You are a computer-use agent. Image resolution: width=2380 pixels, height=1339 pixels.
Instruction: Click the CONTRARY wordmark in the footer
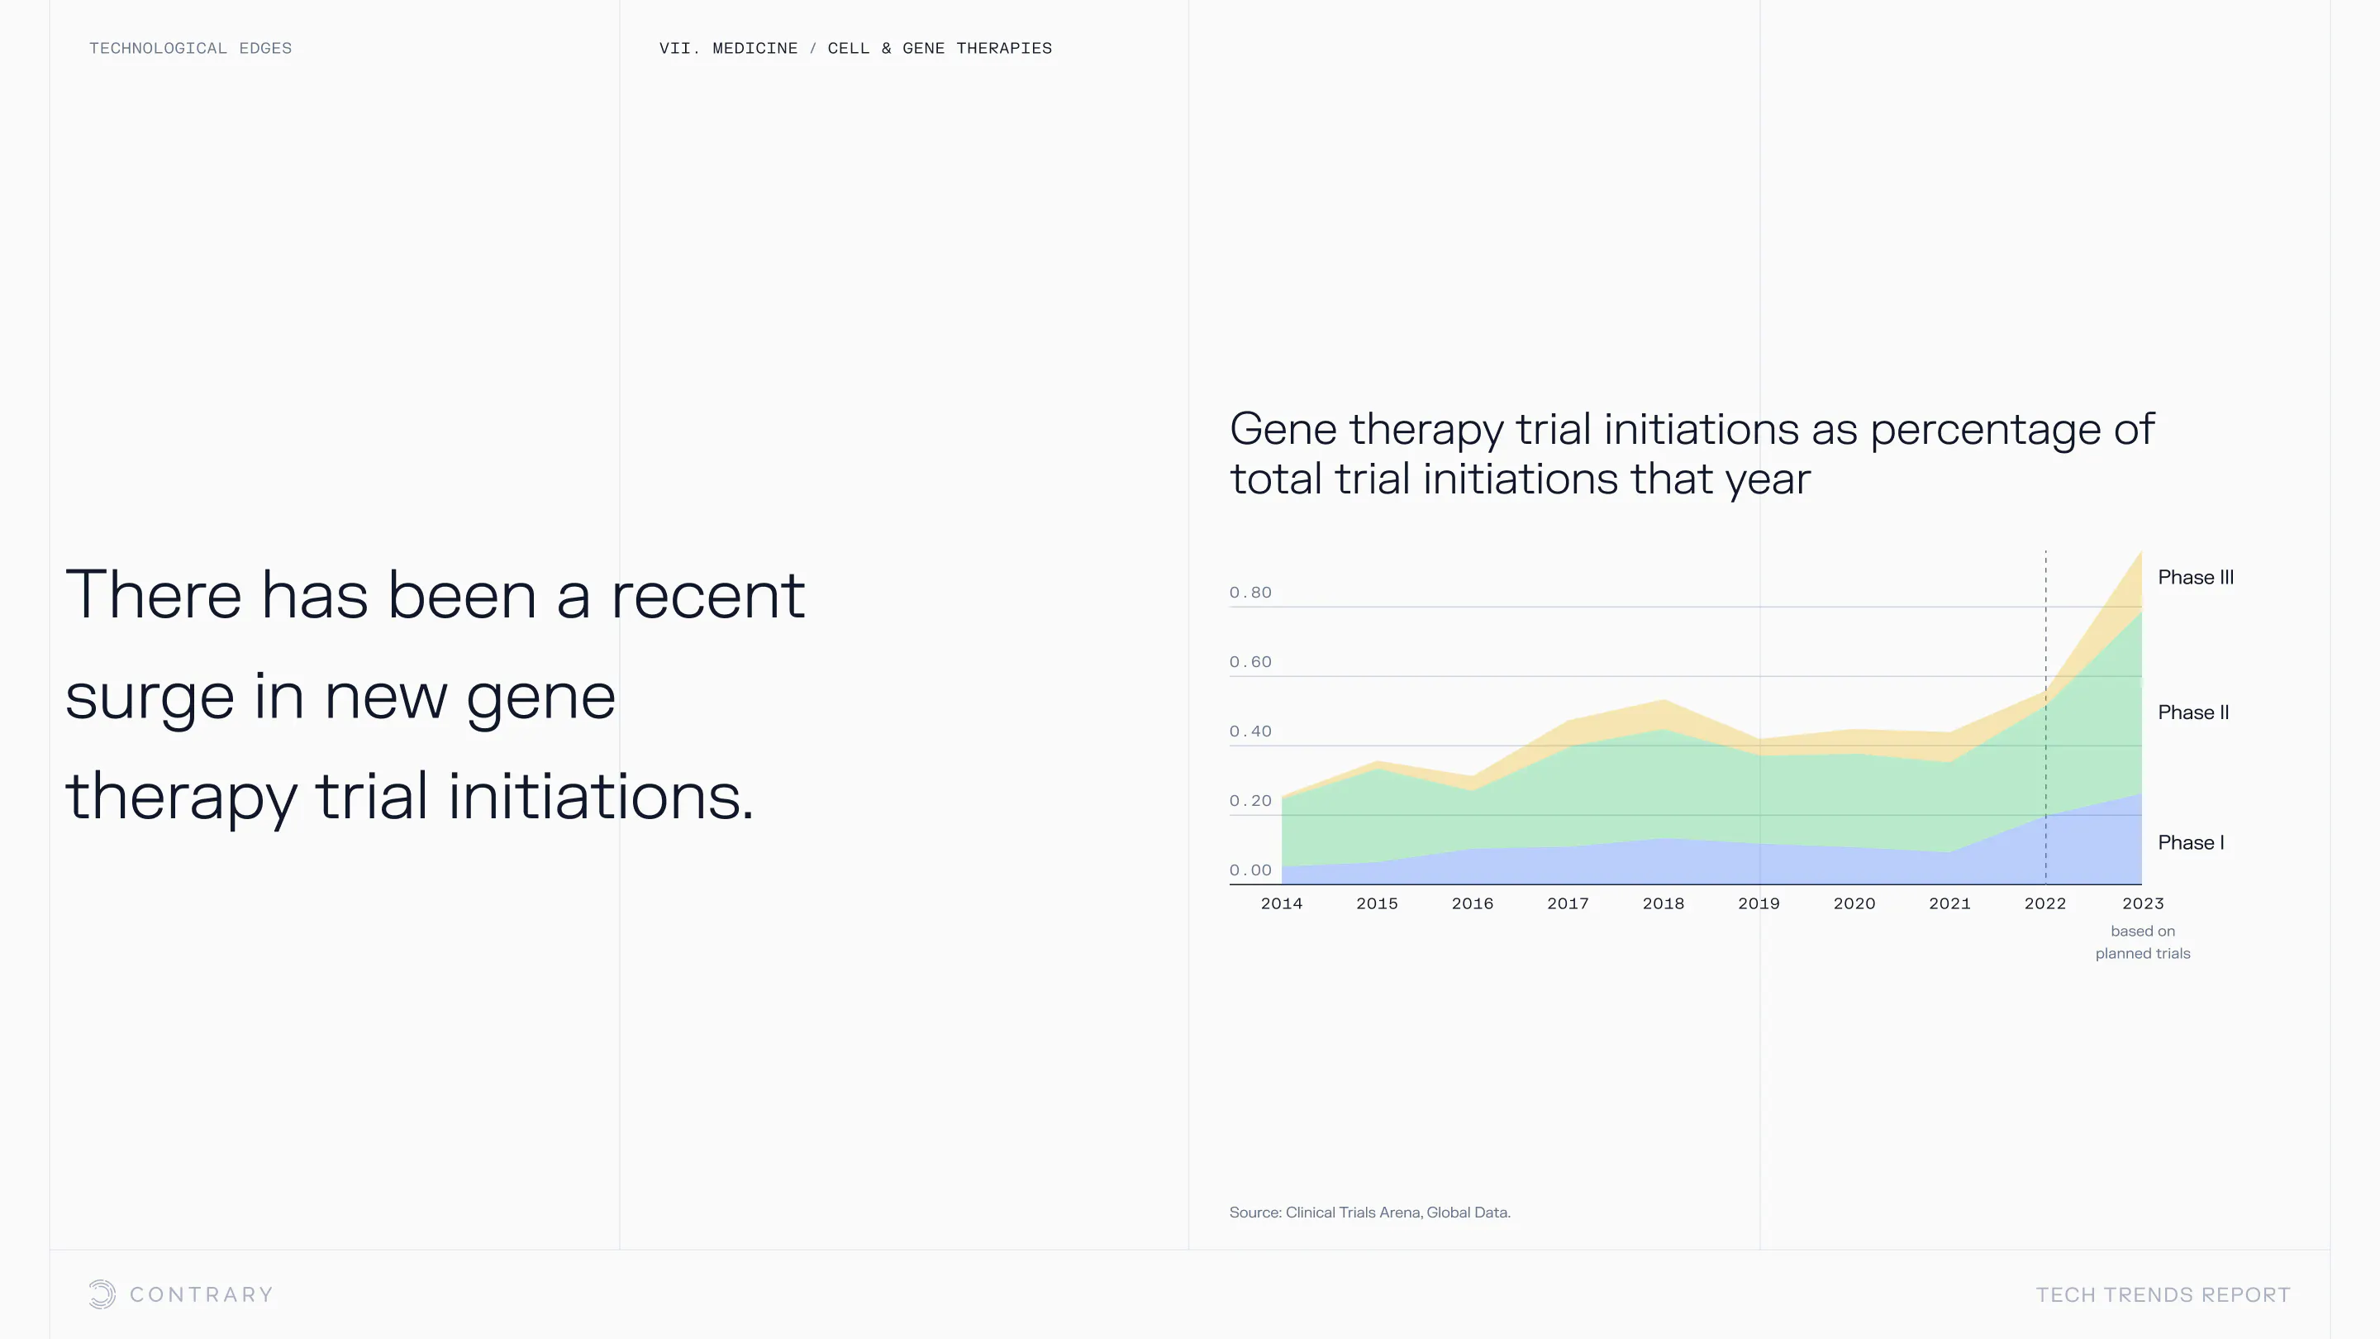202,1294
